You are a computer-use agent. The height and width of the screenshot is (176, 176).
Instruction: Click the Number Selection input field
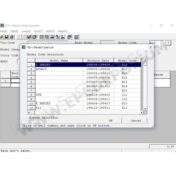tap(33, 122)
